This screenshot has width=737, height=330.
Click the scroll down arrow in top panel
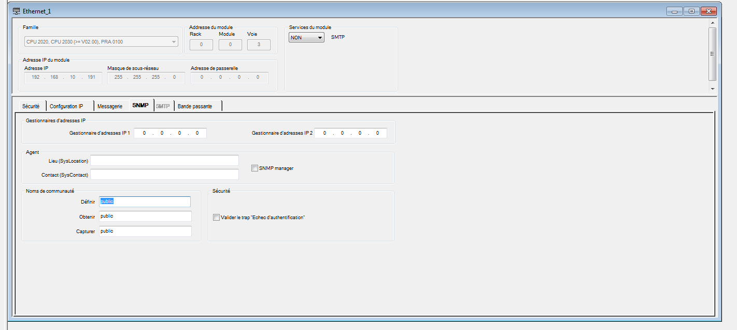click(x=713, y=89)
